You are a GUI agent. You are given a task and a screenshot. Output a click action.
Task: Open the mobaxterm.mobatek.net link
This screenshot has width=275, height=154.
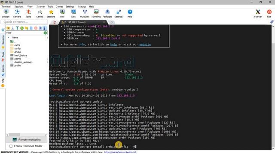coord(120,152)
